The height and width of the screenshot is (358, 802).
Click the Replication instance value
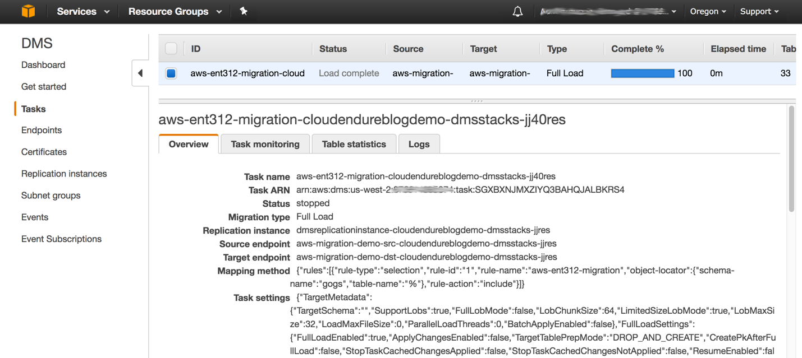coord(423,230)
